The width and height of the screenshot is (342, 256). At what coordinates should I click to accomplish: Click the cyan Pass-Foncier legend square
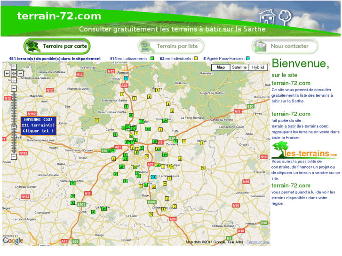pyautogui.click(x=248, y=58)
